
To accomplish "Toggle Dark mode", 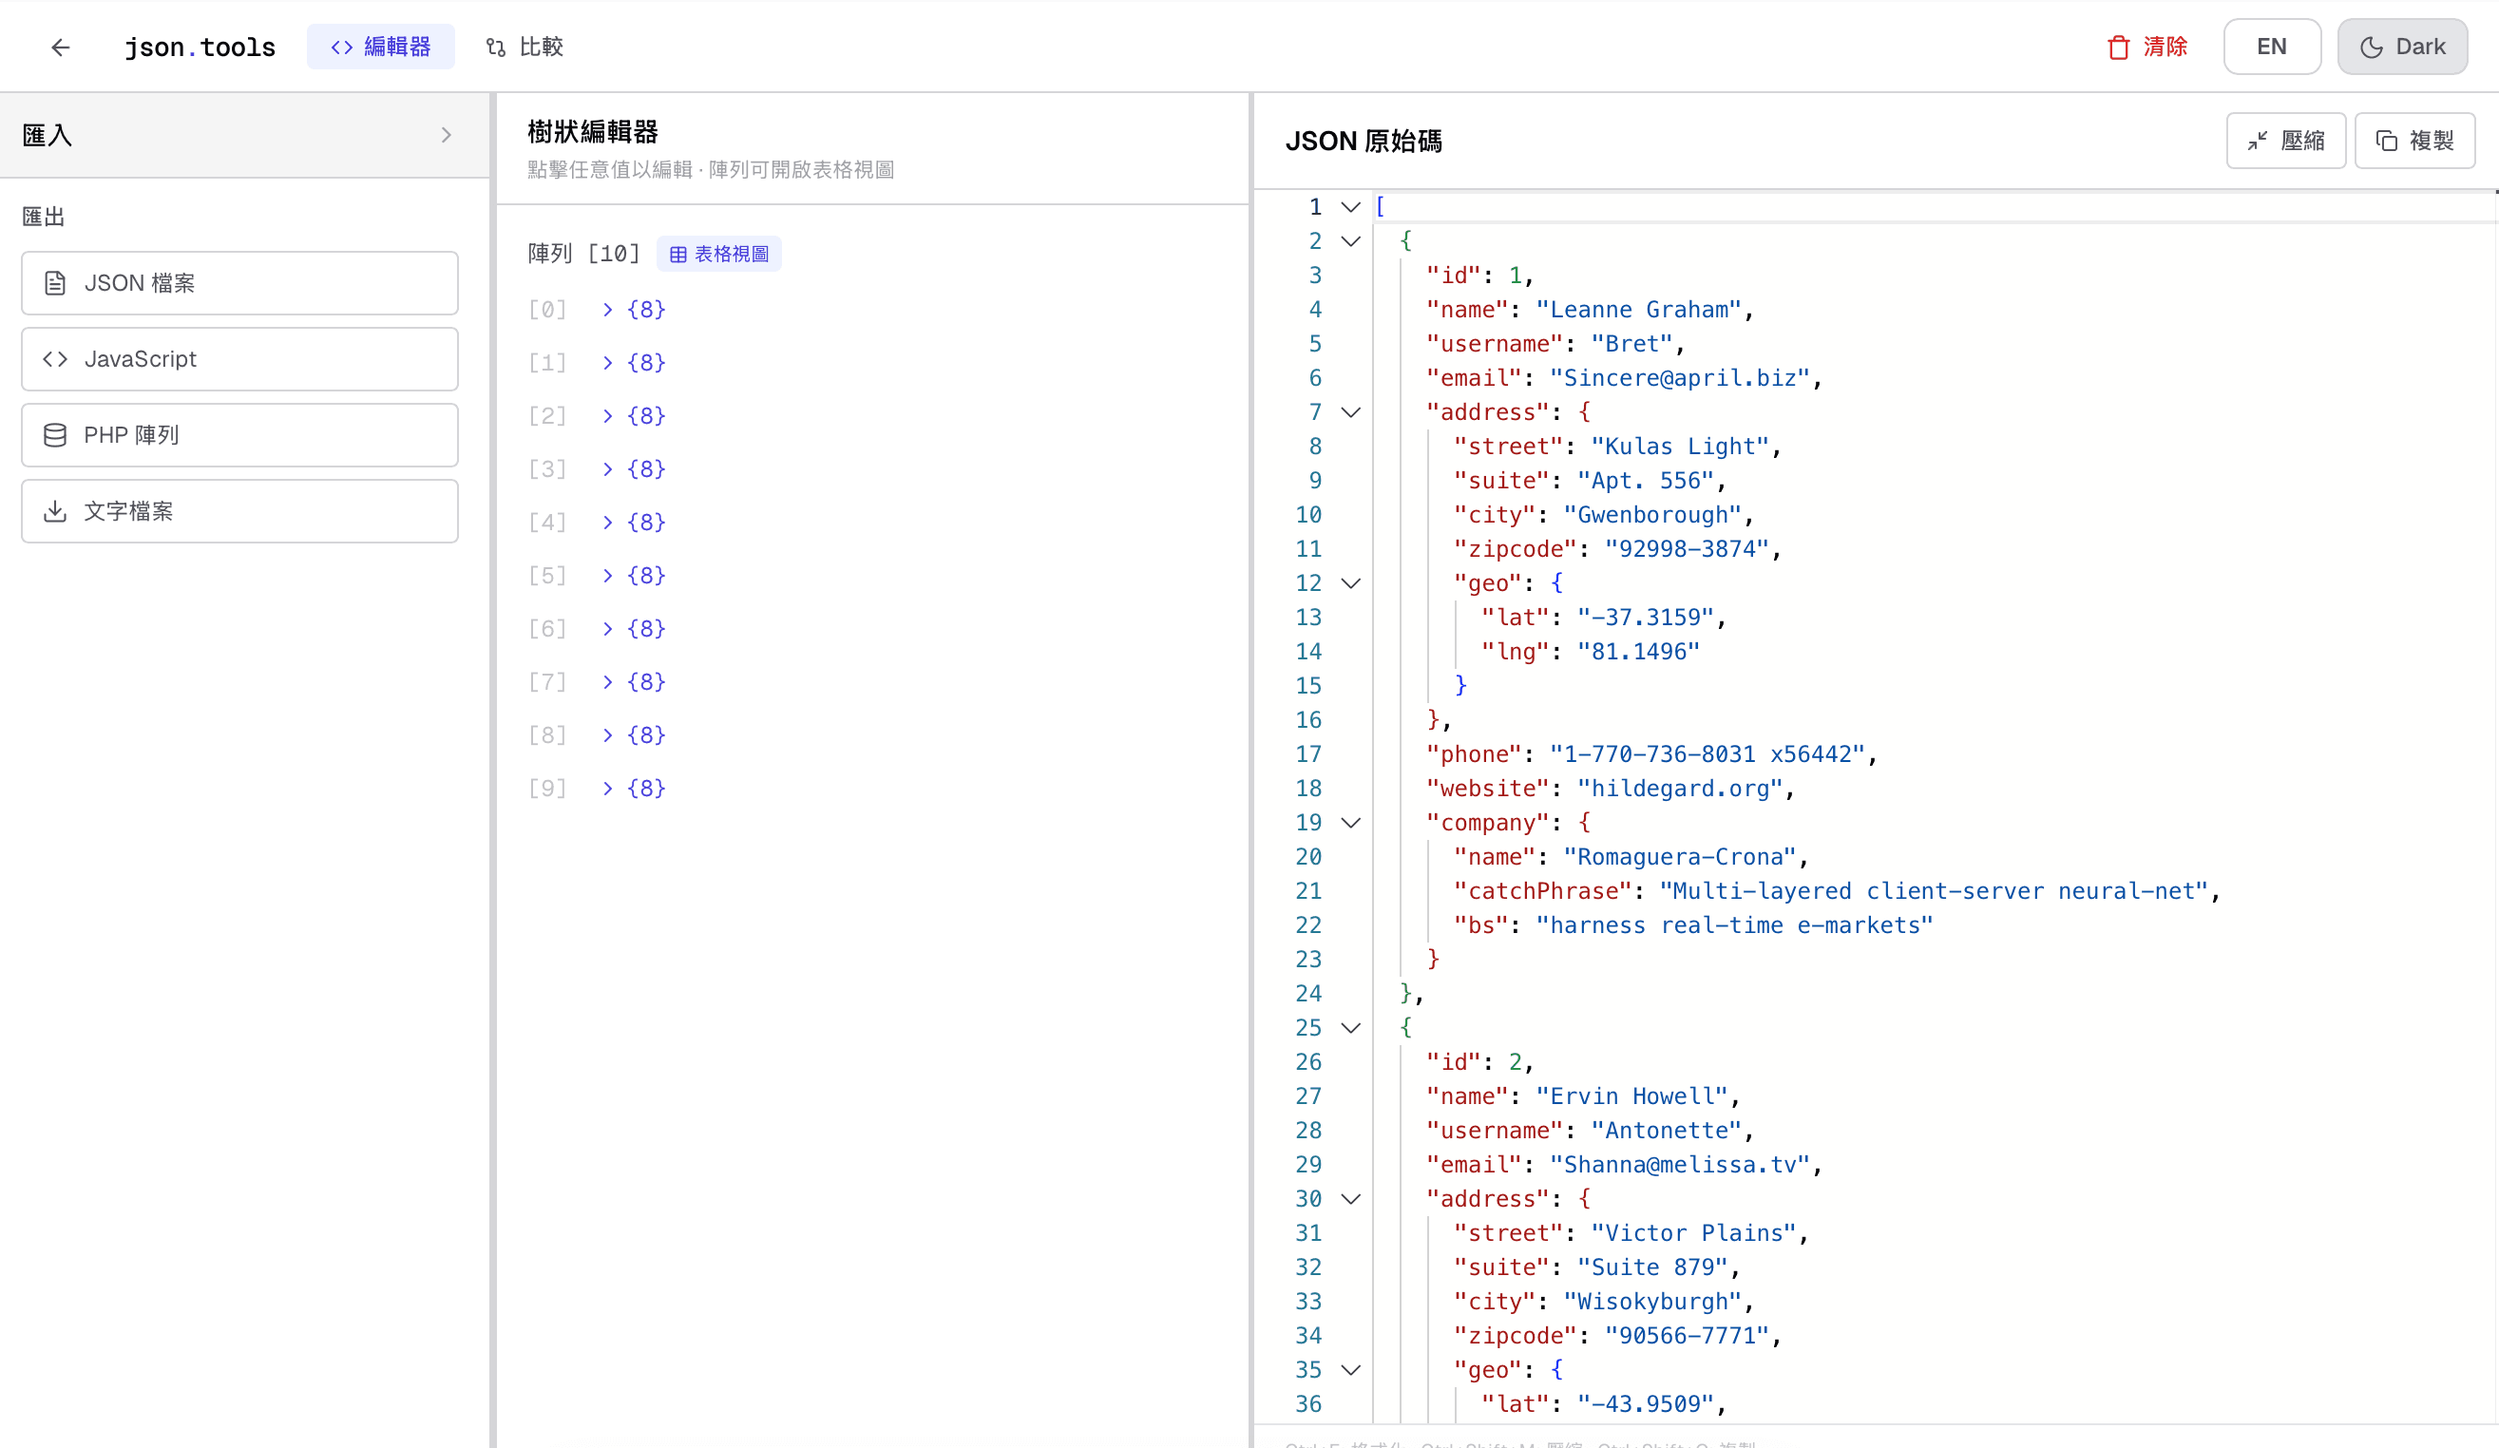I will click(x=2402, y=47).
